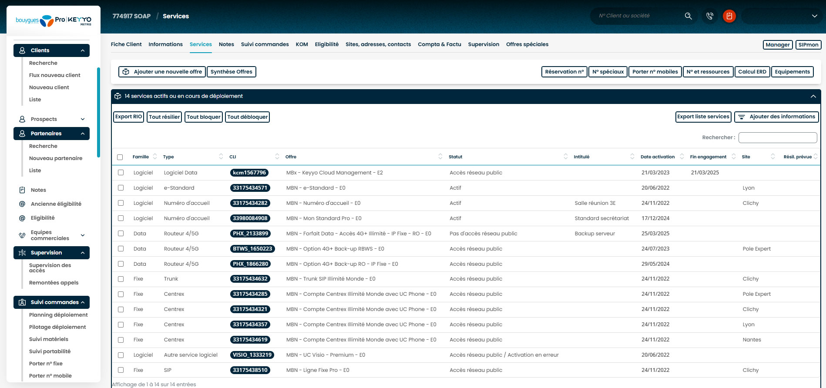This screenshot has width=826, height=388.
Task: Open the red clipboard icon in header
Action: [x=729, y=16]
